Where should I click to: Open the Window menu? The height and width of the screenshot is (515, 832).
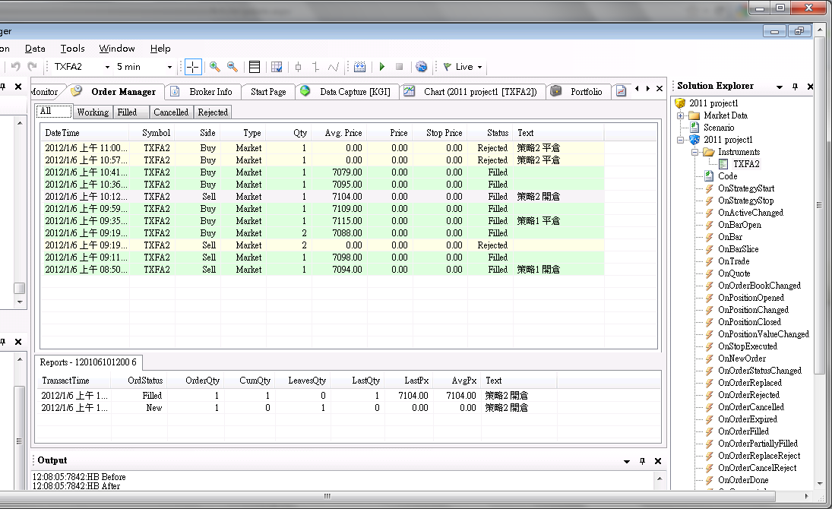click(x=117, y=49)
